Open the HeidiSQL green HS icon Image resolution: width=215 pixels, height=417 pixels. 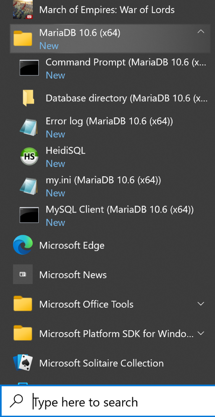point(29,157)
